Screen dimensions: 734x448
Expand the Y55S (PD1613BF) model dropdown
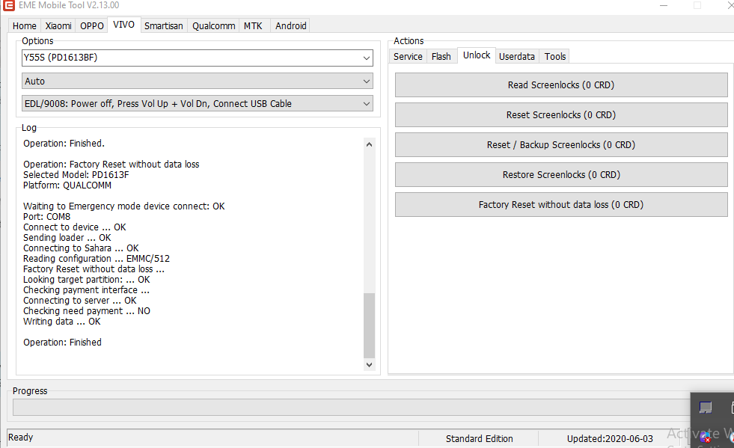tap(366, 58)
